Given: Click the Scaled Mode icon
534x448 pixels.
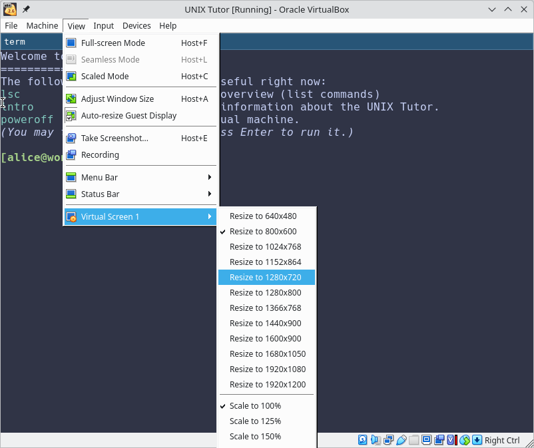Looking at the screenshot, I should 71,77.
